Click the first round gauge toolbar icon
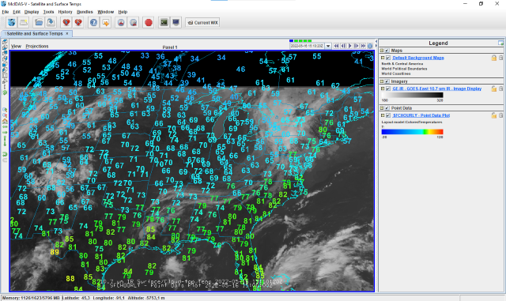This screenshot has width=506, height=301. point(121,23)
